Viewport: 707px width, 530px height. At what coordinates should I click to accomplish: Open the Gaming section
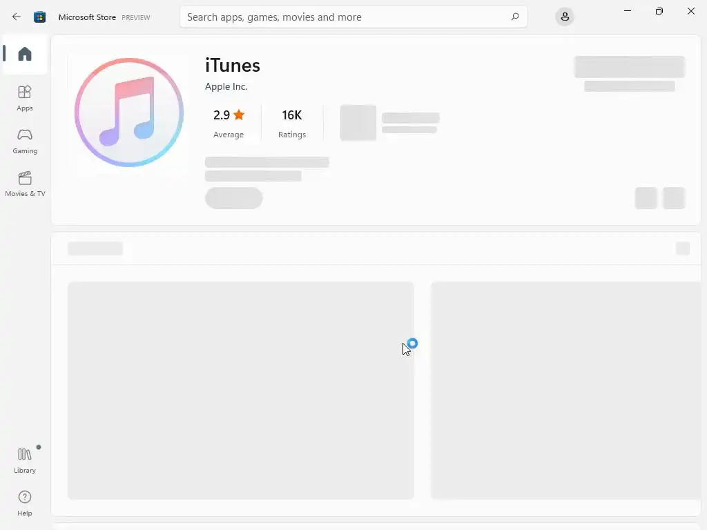[x=25, y=141]
